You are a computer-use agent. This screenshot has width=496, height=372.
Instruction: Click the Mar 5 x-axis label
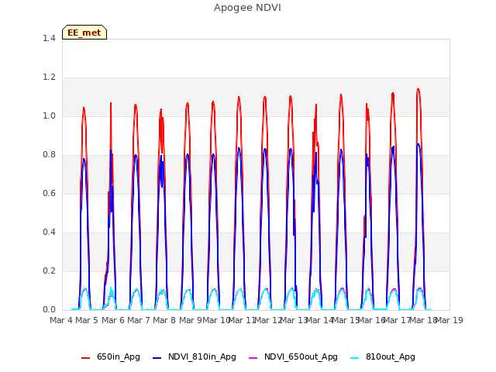coord(87,320)
